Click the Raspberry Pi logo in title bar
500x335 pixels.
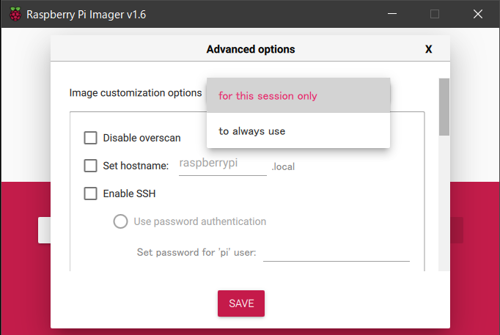click(15, 14)
